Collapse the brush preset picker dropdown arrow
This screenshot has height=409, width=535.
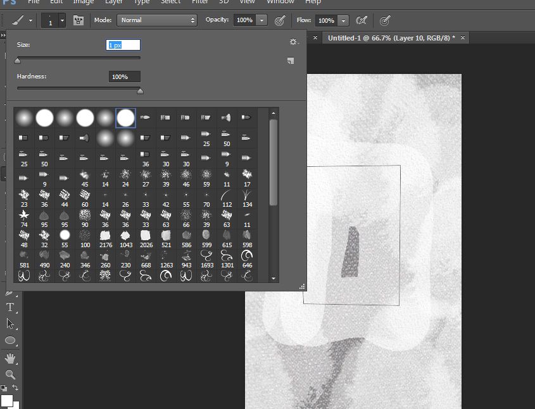point(62,20)
